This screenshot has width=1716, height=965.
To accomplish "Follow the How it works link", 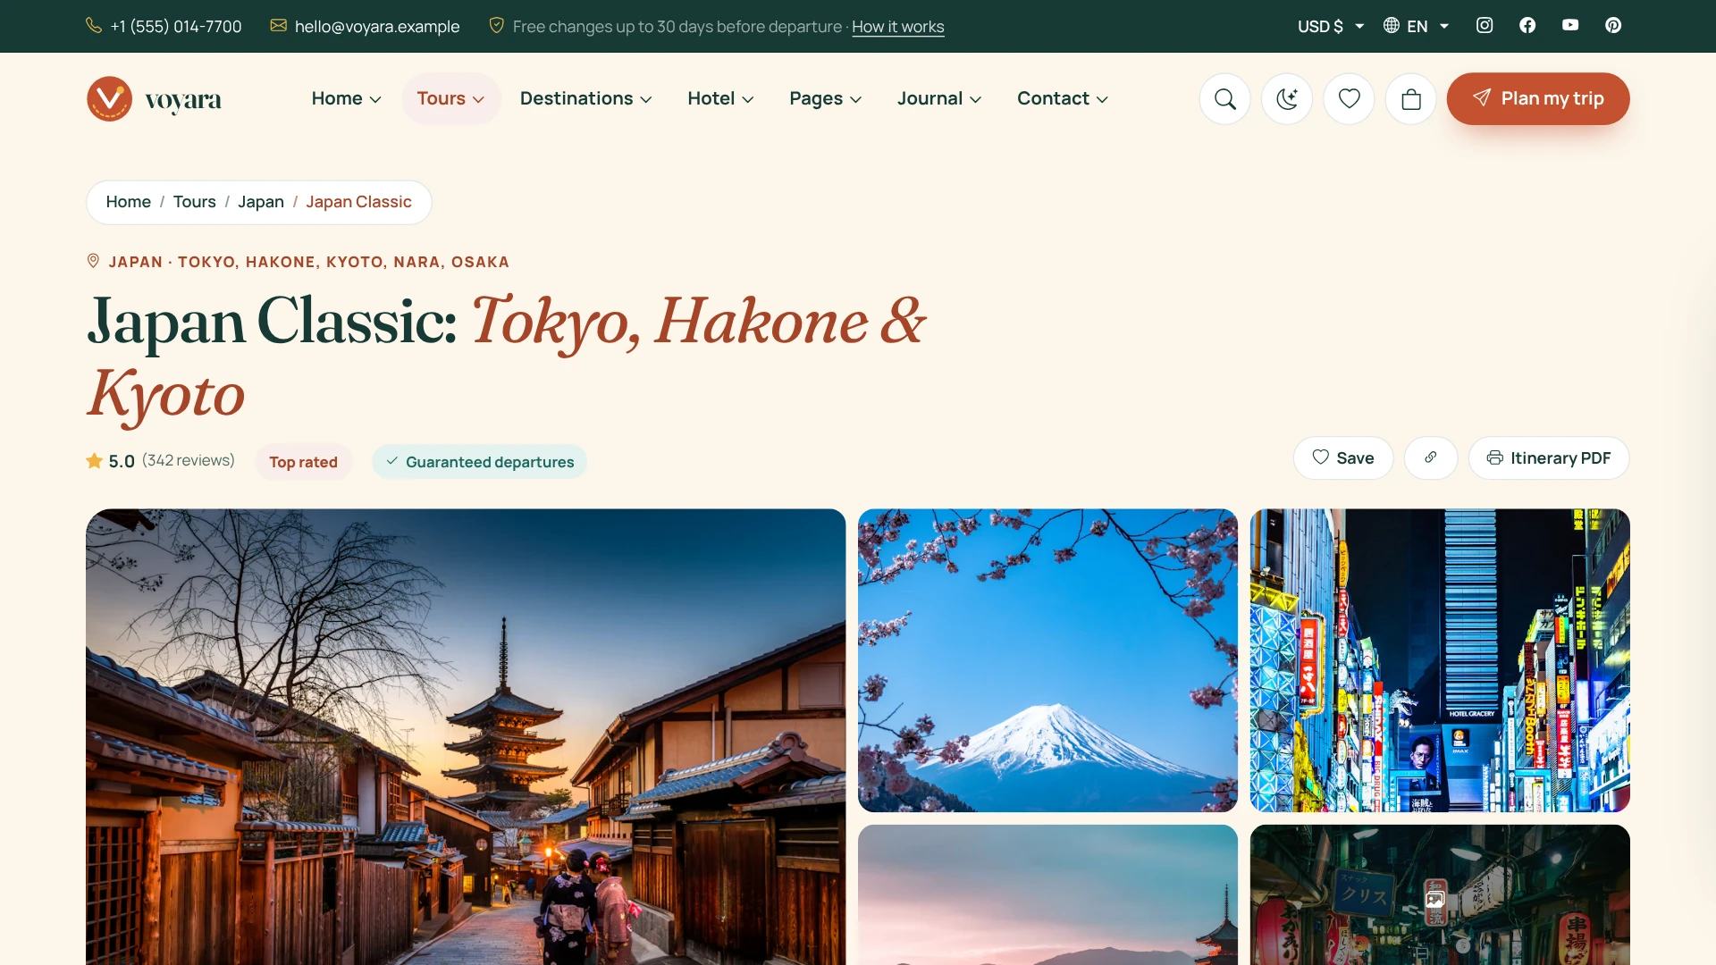I will coord(898,27).
